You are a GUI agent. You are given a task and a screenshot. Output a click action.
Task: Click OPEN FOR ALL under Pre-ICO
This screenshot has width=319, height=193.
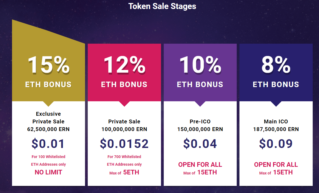click(x=200, y=165)
